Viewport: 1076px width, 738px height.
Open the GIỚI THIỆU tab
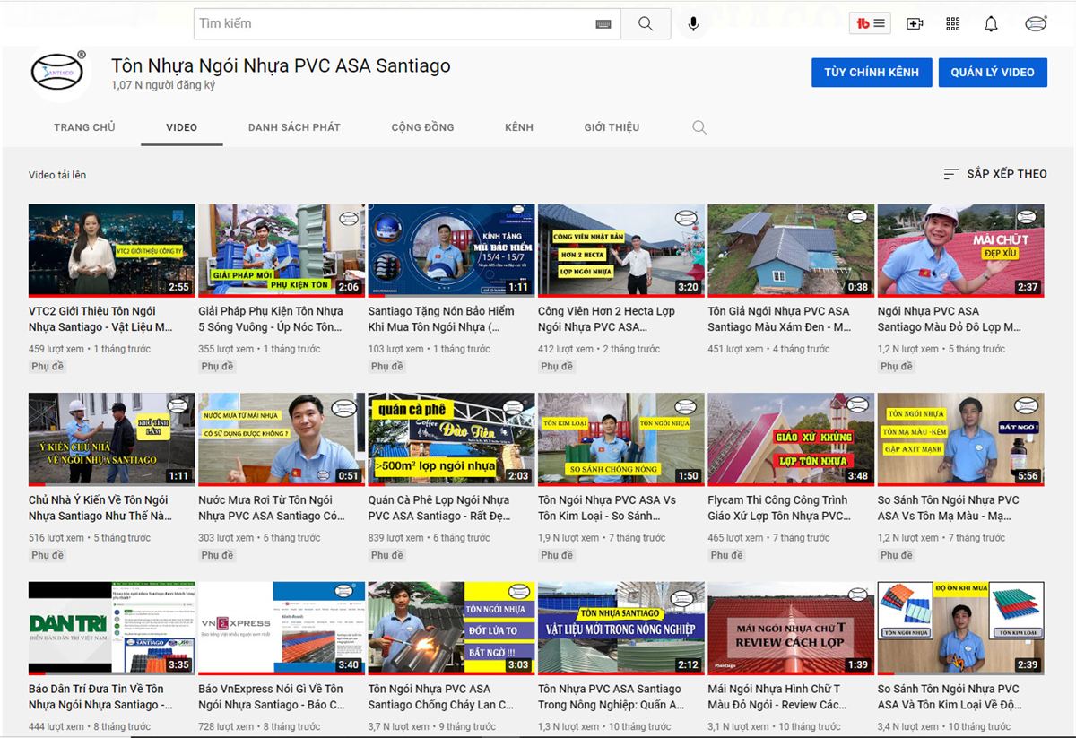pos(612,127)
